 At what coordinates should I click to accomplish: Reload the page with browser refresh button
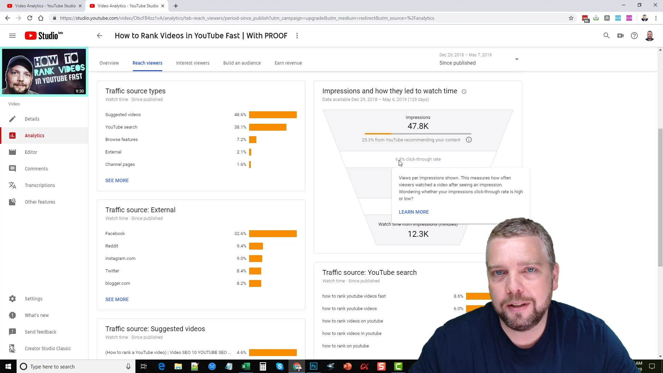(30, 18)
